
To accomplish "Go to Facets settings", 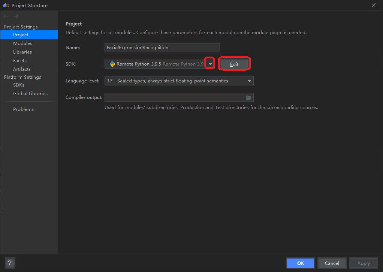I will point(20,61).
